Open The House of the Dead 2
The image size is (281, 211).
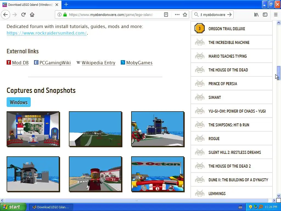point(230,166)
